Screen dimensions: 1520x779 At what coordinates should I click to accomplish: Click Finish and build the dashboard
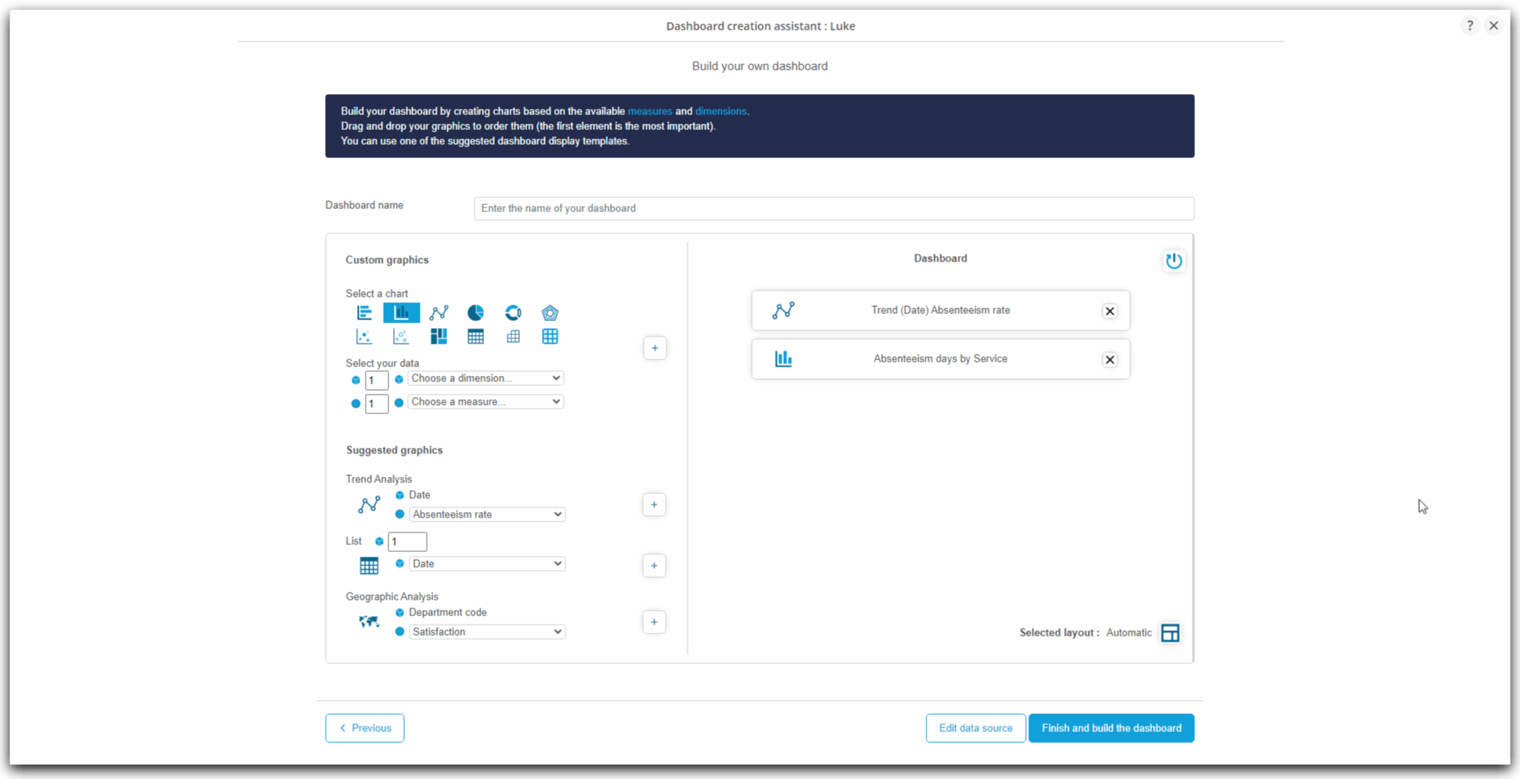(1111, 728)
